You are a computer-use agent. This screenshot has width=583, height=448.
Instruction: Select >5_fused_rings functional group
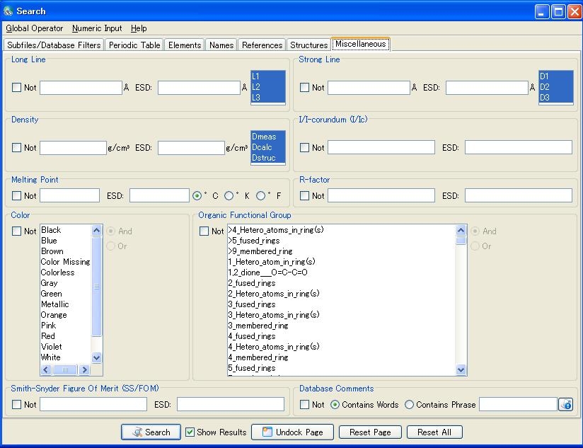tap(341, 241)
